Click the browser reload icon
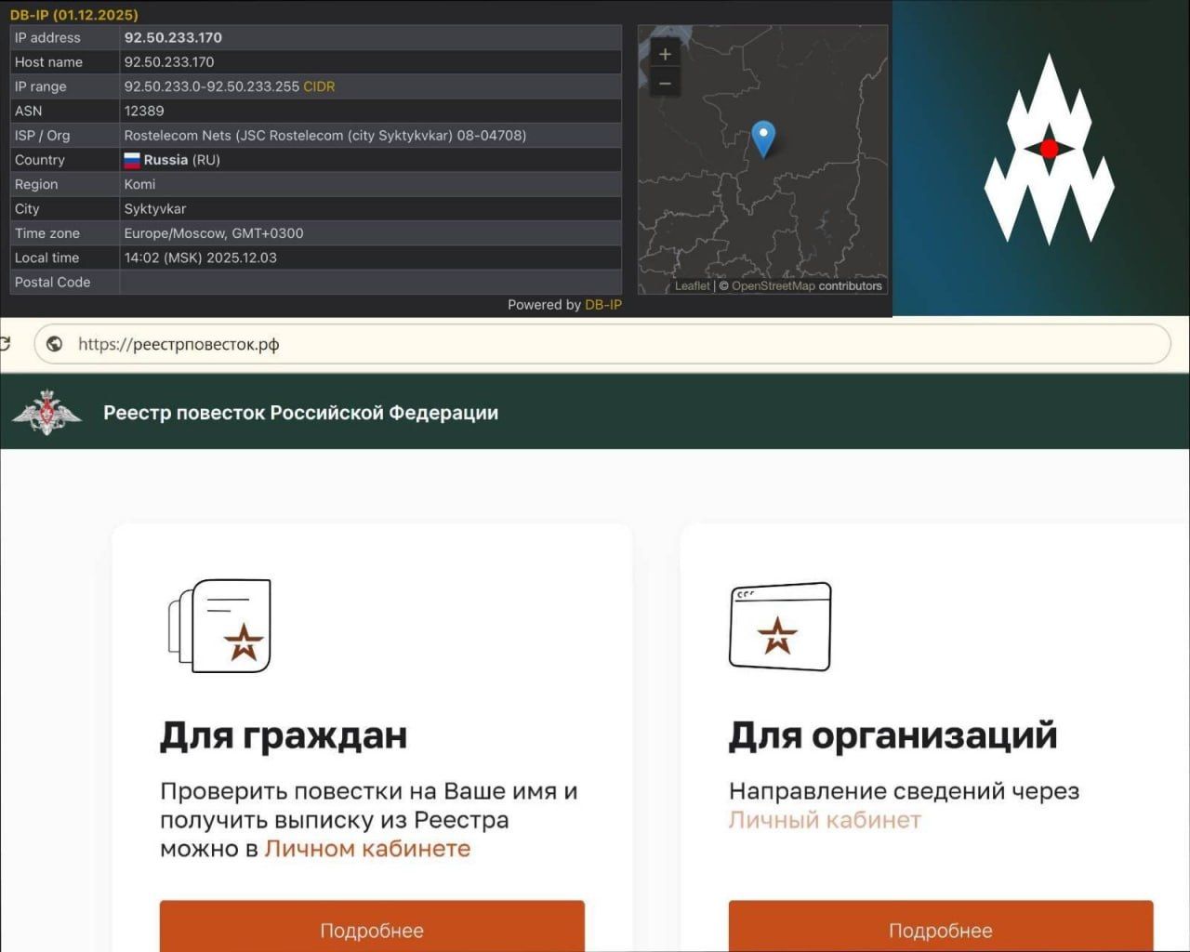 click(5, 344)
